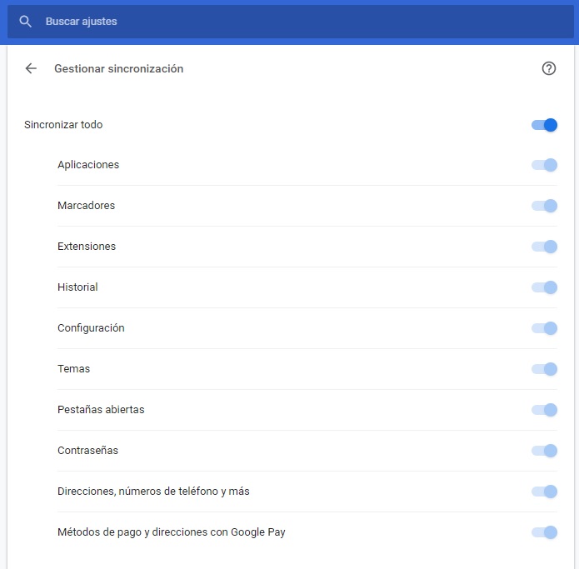This screenshot has height=569, width=579.
Task: Click the Marcadores row label
Action: [86, 206]
